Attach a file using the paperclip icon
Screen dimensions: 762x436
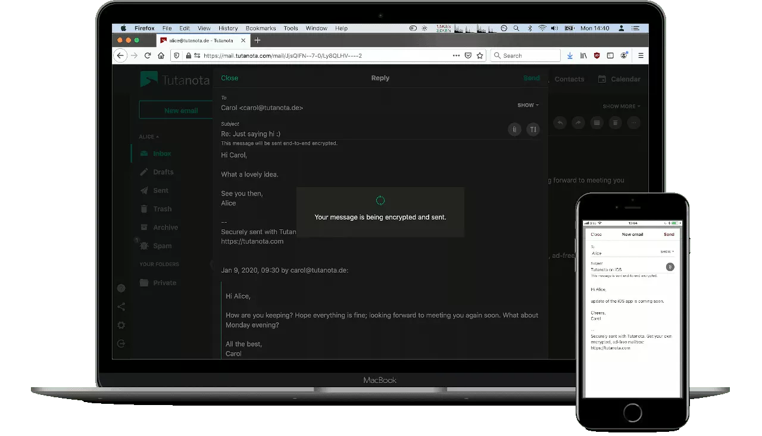tap(515, 129)
